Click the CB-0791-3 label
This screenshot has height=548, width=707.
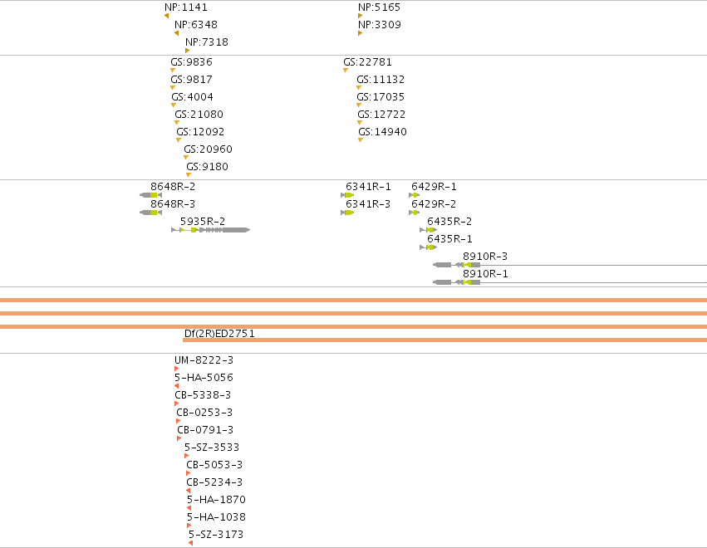[205, 430]
